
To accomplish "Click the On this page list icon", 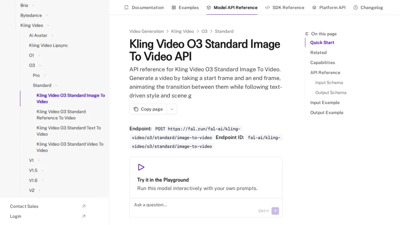I will (307, 34).
